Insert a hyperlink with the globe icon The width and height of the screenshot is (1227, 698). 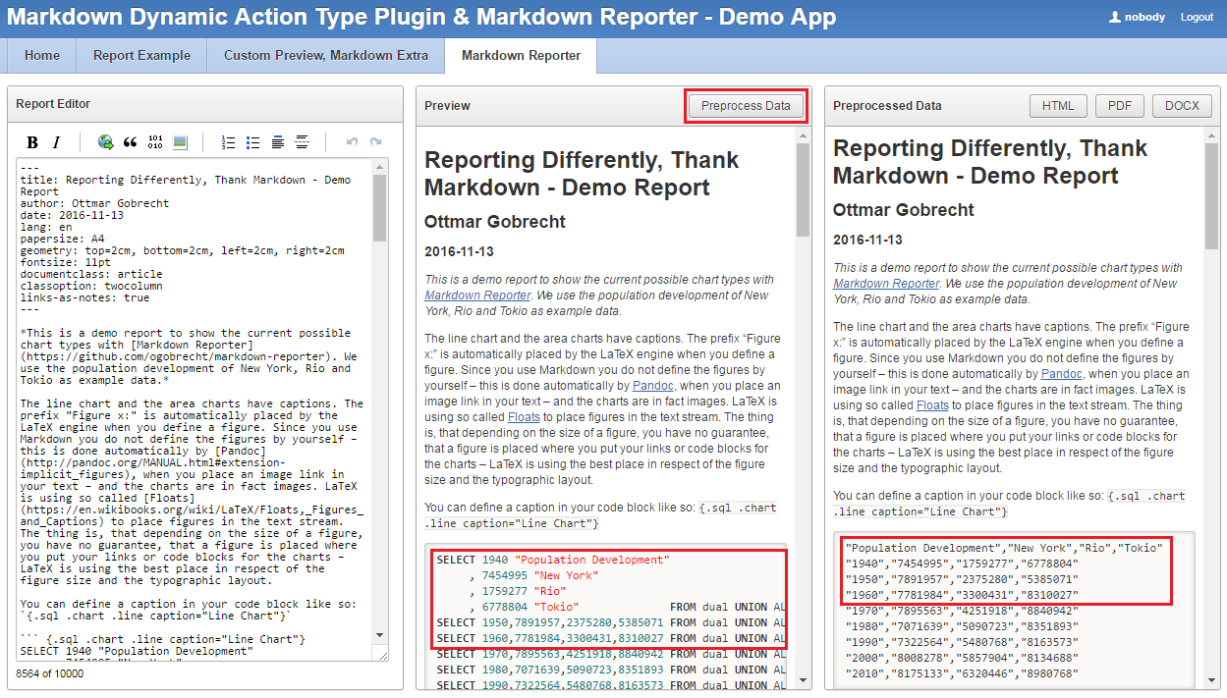105,142
